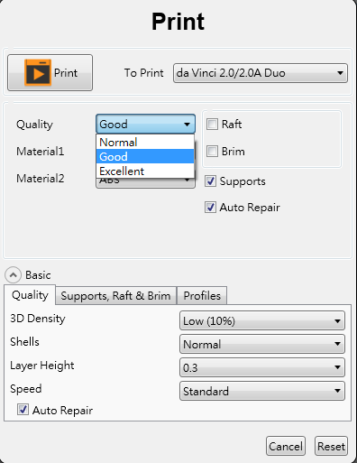Screen dimensions: 357x463
Task: Collapse the Basic section chevron icon
Action: point(13,274)
